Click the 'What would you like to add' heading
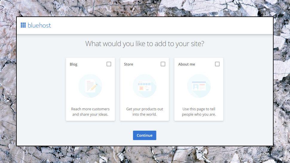Screen dimensions: 290x163 point(145,44)
